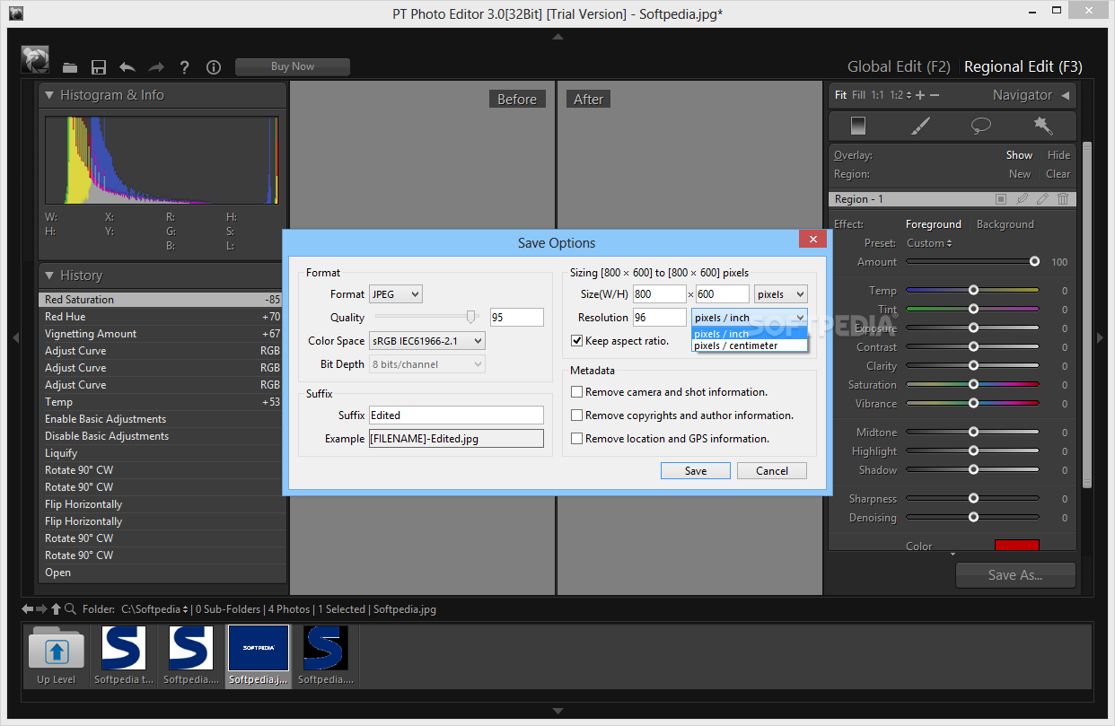Go up one folder with the up arrow
Image resolution: width=1115 pixels, height=726 pixels.
[56, 608]
